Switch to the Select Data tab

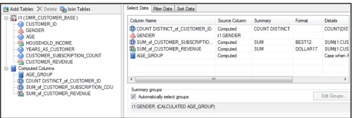pyautogui.click(x=137, y=8)
